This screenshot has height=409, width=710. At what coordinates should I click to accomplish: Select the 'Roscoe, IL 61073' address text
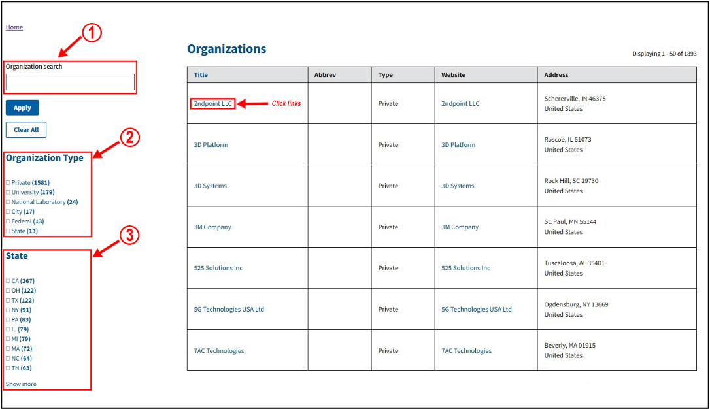pyautogui.click(x=567, y=140)
